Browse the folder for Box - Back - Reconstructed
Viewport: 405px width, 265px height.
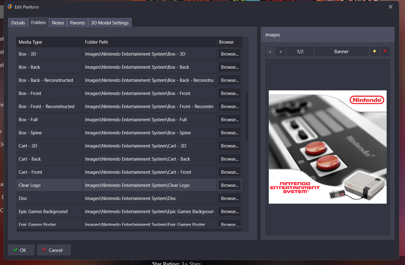point(230,80)
